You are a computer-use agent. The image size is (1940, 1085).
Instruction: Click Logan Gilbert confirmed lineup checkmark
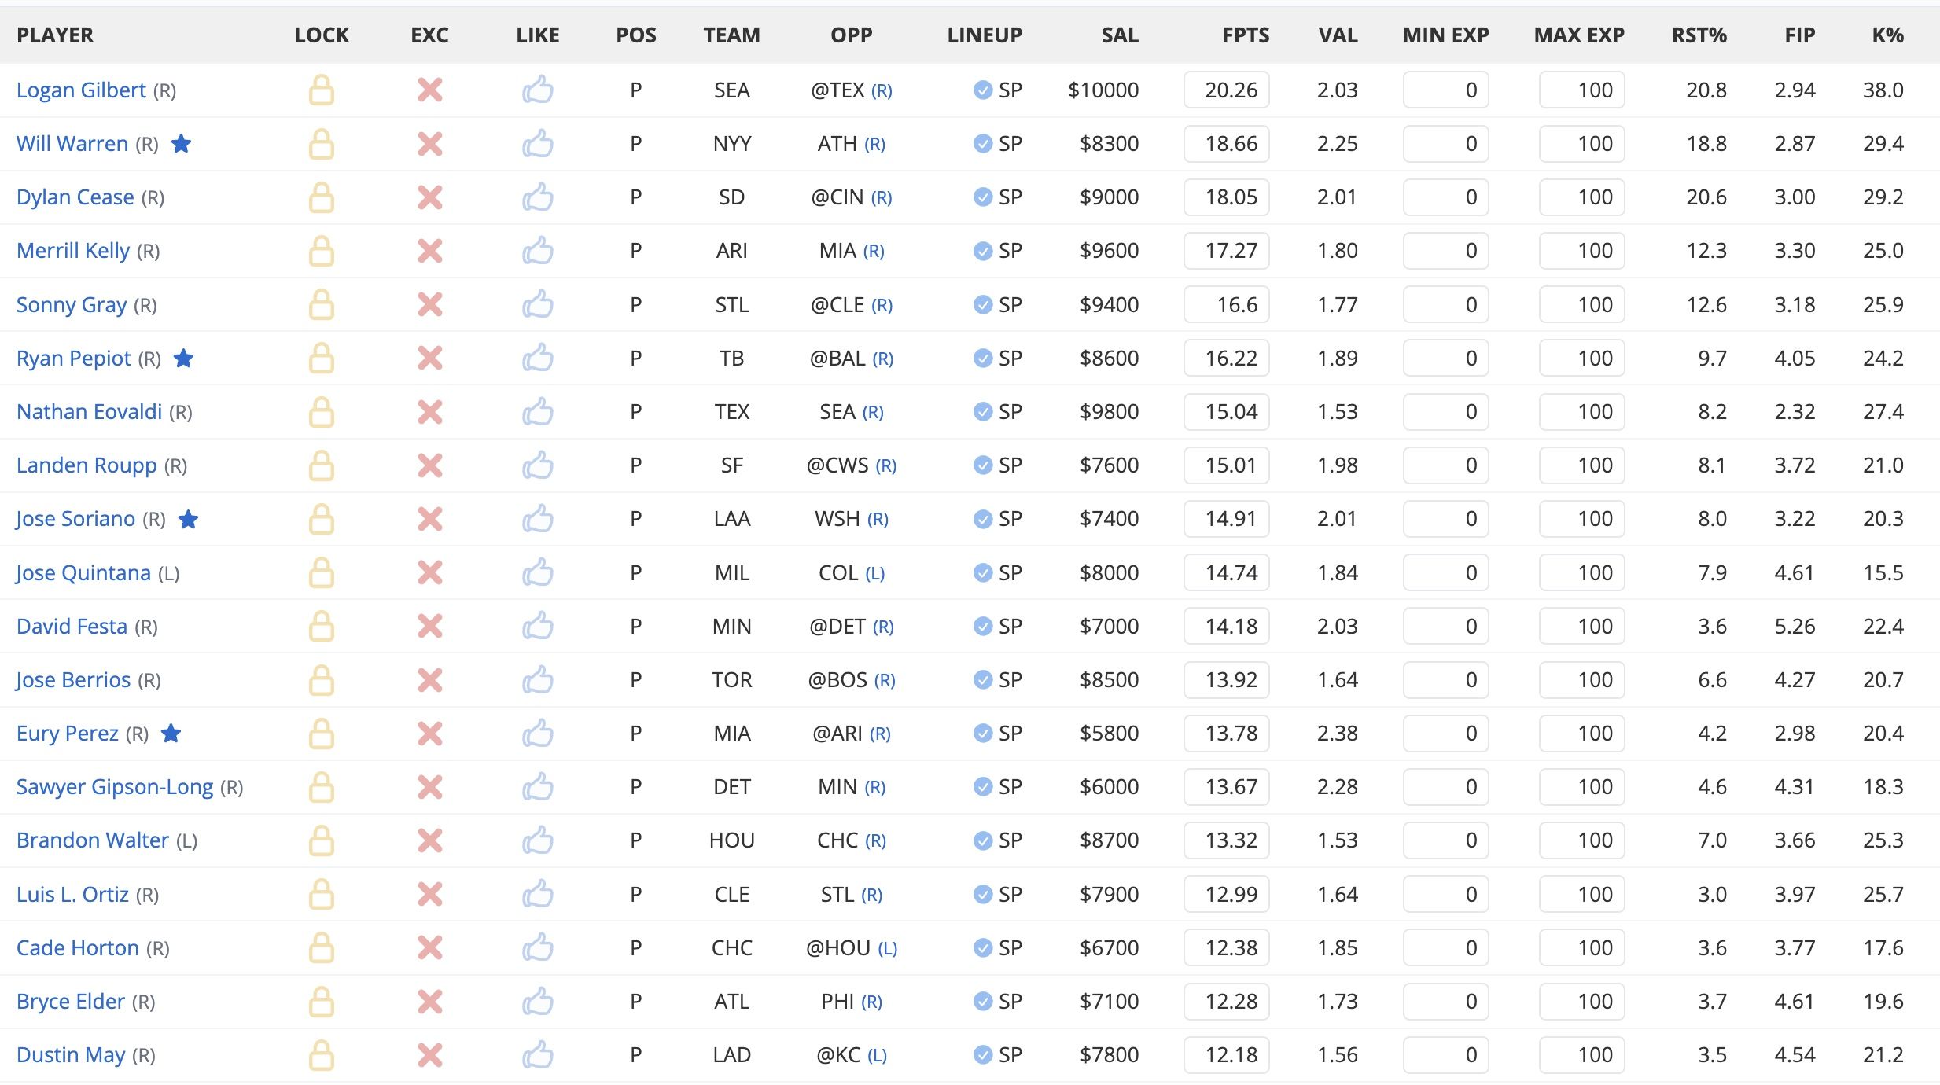pyautogui.click(x=982, y=90)
